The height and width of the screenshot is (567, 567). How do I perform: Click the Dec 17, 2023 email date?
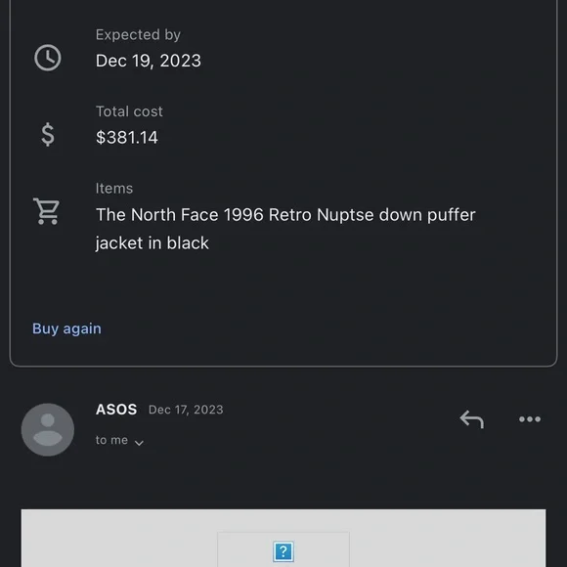coord(186,410)
